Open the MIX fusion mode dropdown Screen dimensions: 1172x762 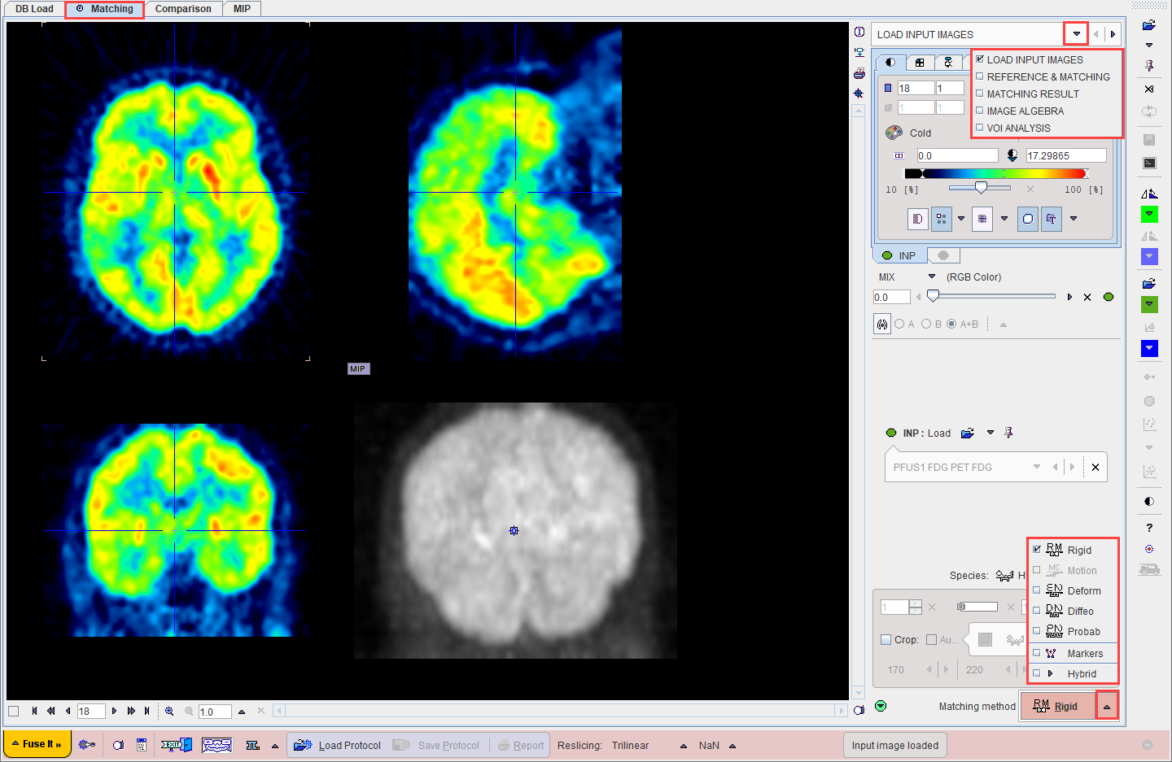click(932, 276)
